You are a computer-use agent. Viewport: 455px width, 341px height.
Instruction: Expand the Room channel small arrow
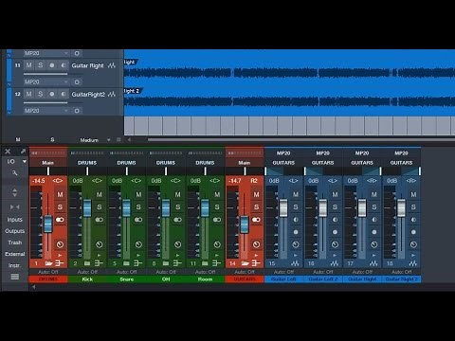tap(217, 255)
